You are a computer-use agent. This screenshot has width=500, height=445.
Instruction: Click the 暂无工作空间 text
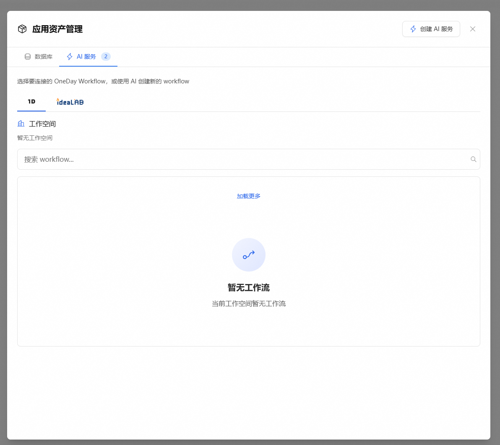[35, 138]
